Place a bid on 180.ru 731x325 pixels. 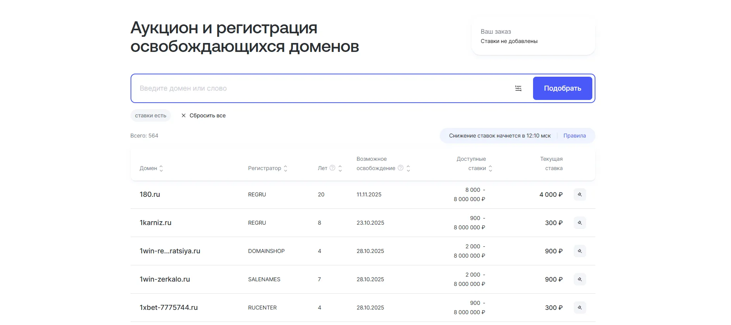(x=580, y=194)
